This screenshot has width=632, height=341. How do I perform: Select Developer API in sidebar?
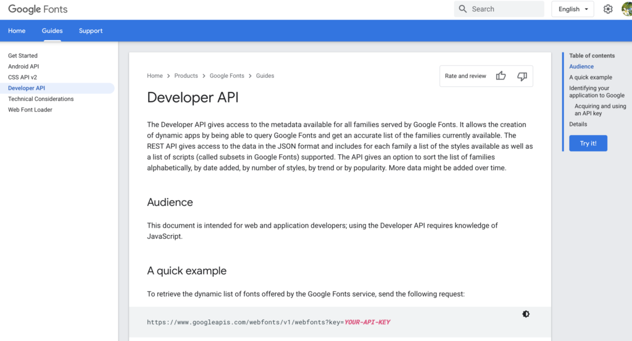pos(57,88)
